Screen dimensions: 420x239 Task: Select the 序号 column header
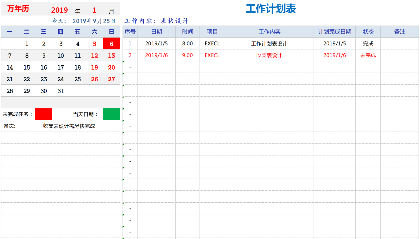[x=130, y=32]
